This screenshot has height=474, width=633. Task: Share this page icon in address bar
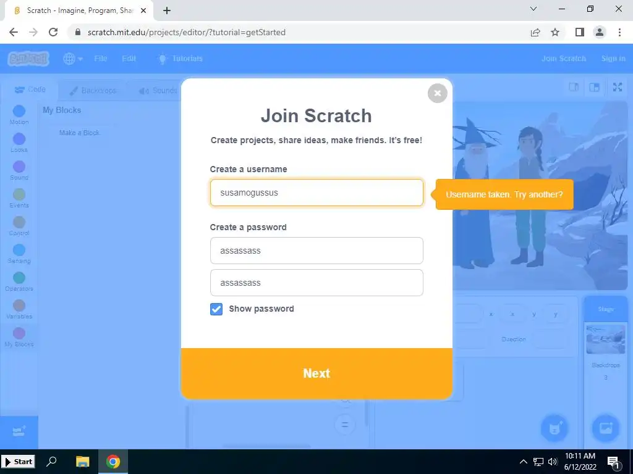click(535, 32)
